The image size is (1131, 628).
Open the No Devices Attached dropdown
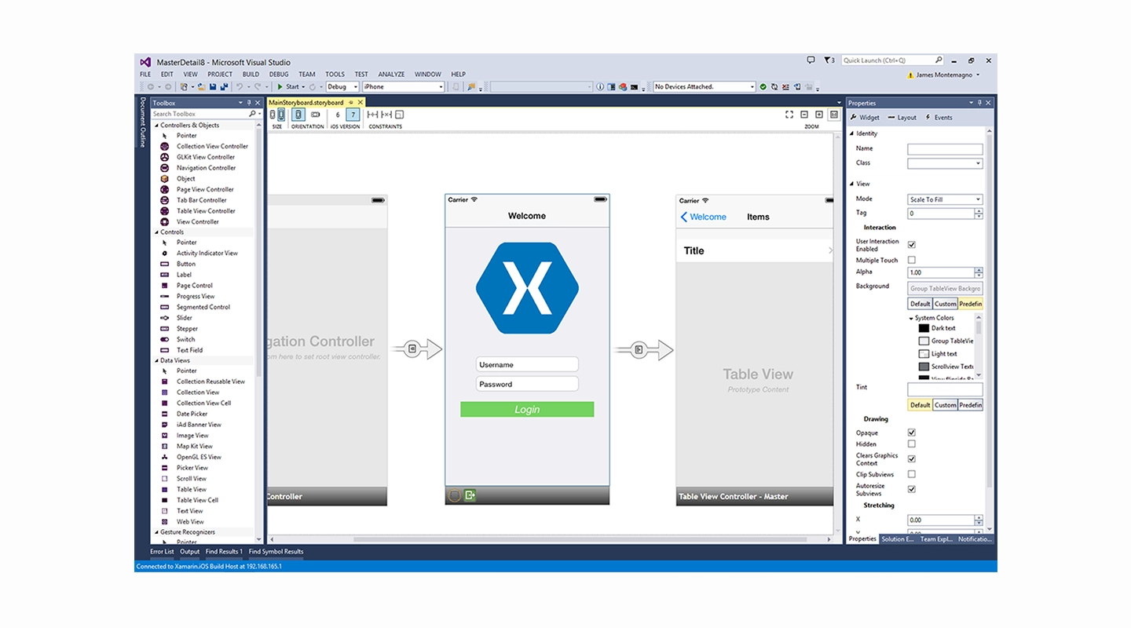click(x=705, y=87)
